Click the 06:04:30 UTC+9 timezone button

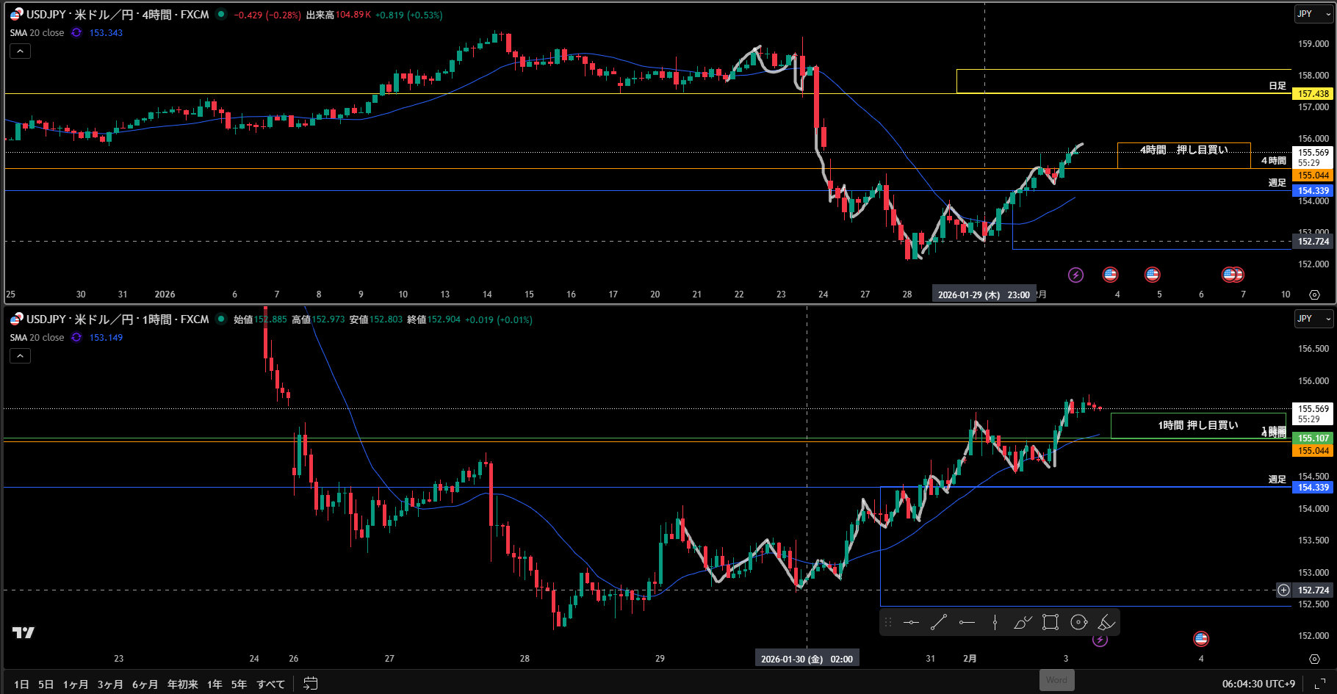pyautogui.click(x=1258, y=684)
